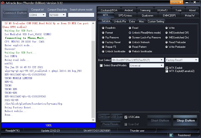Click the USB Scan button
The height and width of the screenshot is (138, 201).
click(117, 117)
